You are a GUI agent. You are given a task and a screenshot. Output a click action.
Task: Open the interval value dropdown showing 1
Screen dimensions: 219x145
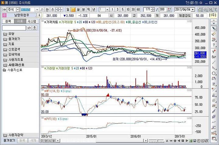(x=107, y=10)
